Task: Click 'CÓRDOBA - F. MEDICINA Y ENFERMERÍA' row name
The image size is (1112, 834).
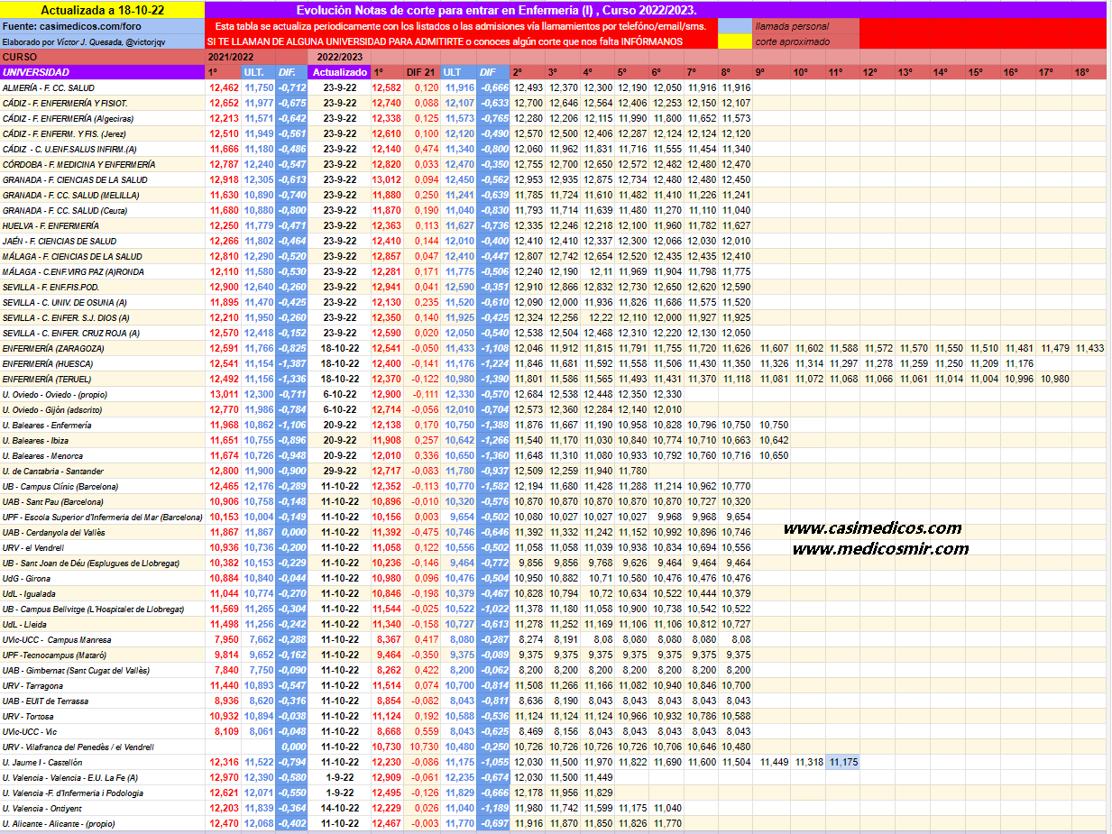Action: point(78,164)
